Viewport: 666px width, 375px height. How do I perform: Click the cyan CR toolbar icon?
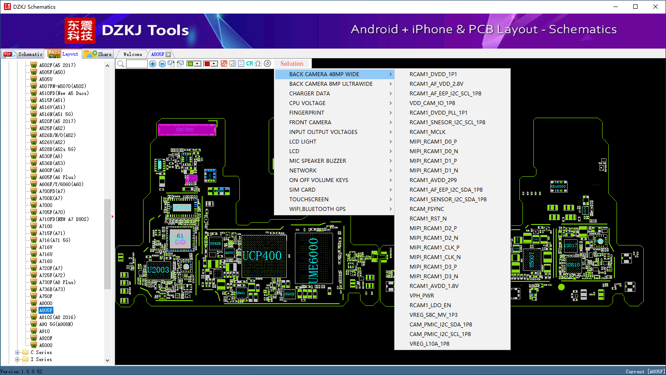[x=249, y=63]
